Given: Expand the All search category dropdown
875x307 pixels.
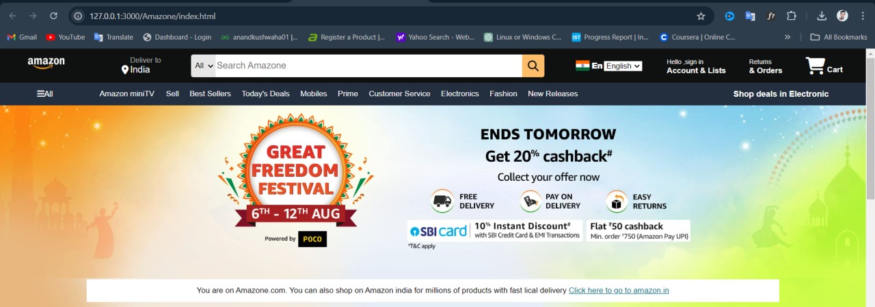Looking at the screenshot, I should (204, 65).
